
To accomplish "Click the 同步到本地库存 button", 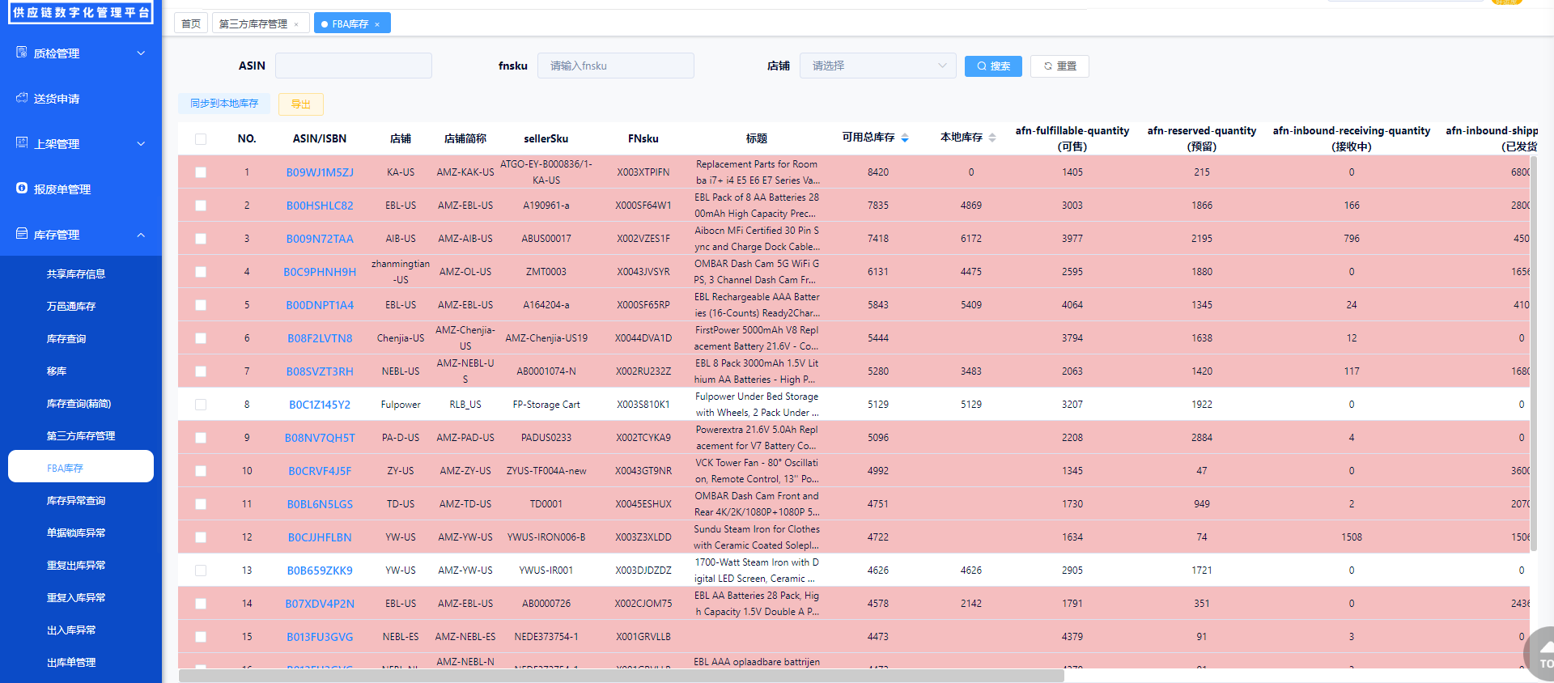I will pos(224,104).
